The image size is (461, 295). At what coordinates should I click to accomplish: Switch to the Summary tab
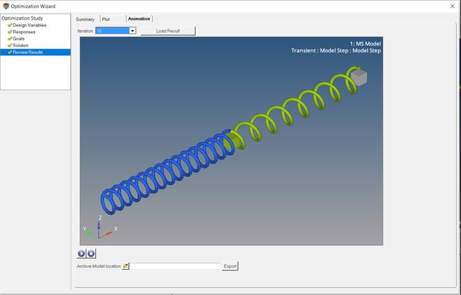click(x=85, y=19)
